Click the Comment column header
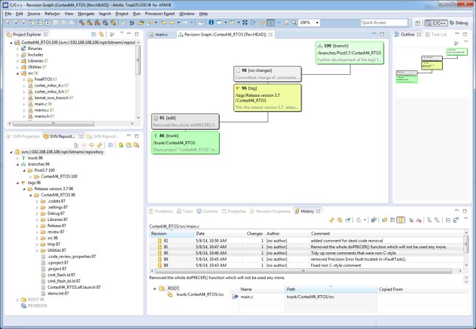This screenshot has width=476, height=329. pos(321,233)
